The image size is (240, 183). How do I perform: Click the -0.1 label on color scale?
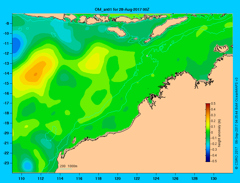pos(214,138)
